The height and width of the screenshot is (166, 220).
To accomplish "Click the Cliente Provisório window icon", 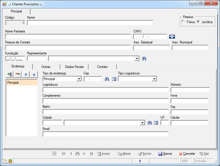I will [x=5, y=4].
